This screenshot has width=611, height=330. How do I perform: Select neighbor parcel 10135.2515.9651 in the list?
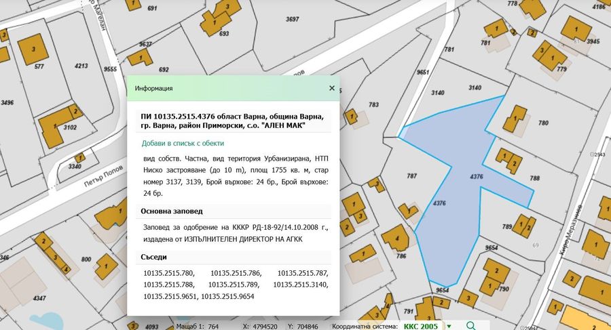pyautogui.click(x=171, y=297)
